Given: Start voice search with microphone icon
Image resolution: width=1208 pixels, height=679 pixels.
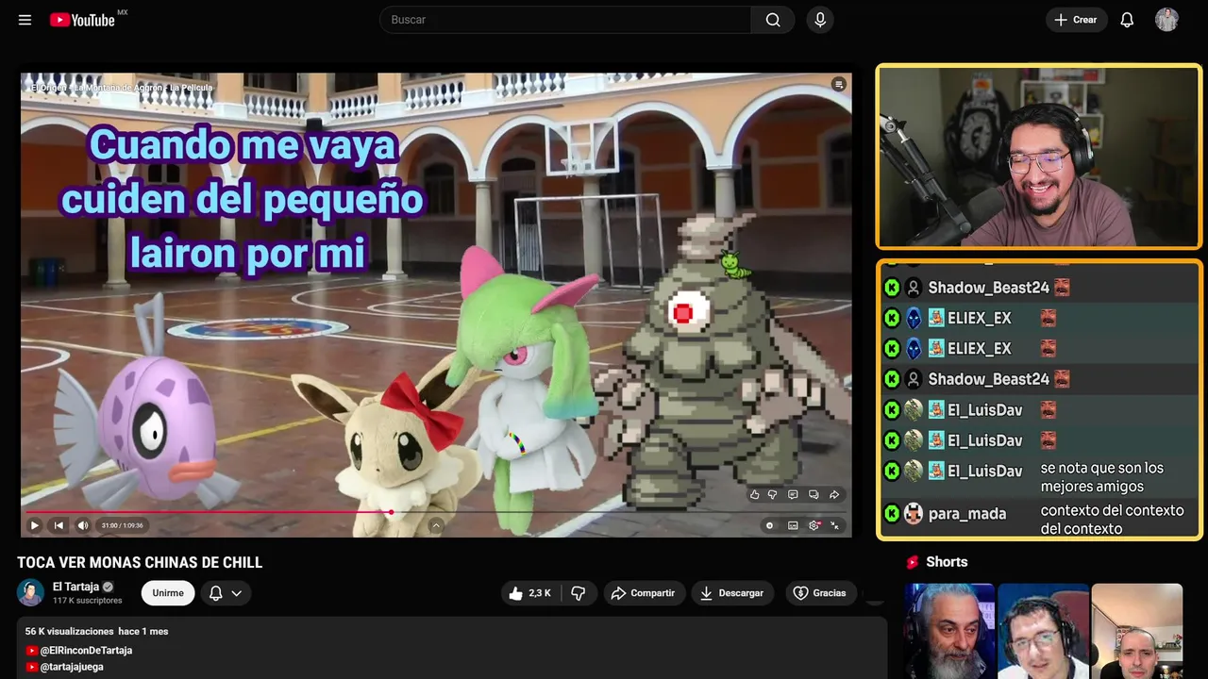Looking at the screenshot, I should tap(820, 20).
